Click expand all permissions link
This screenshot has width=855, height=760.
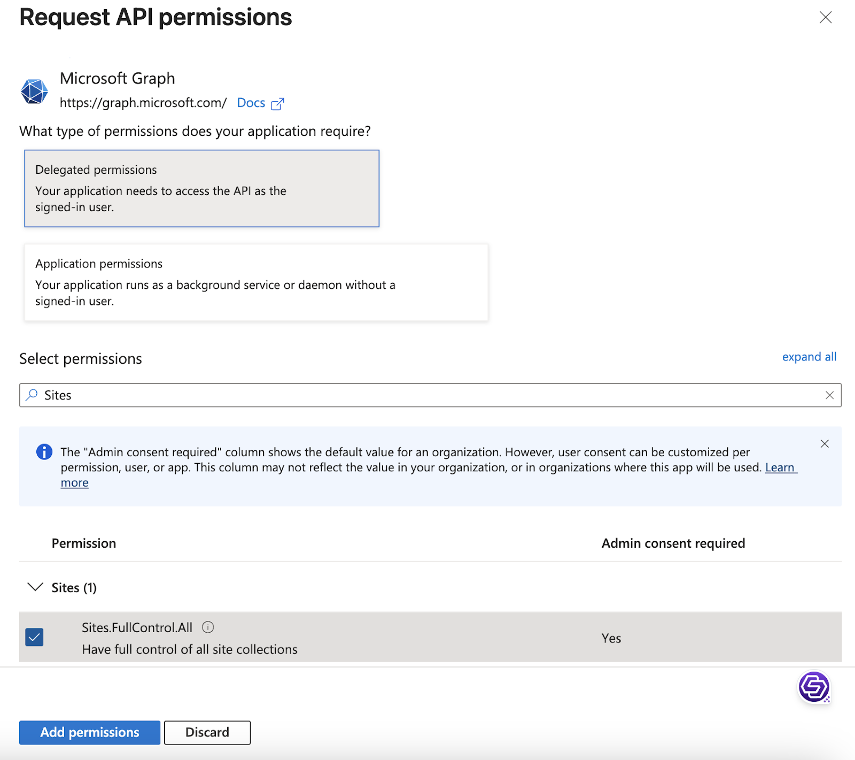[809, 357]
